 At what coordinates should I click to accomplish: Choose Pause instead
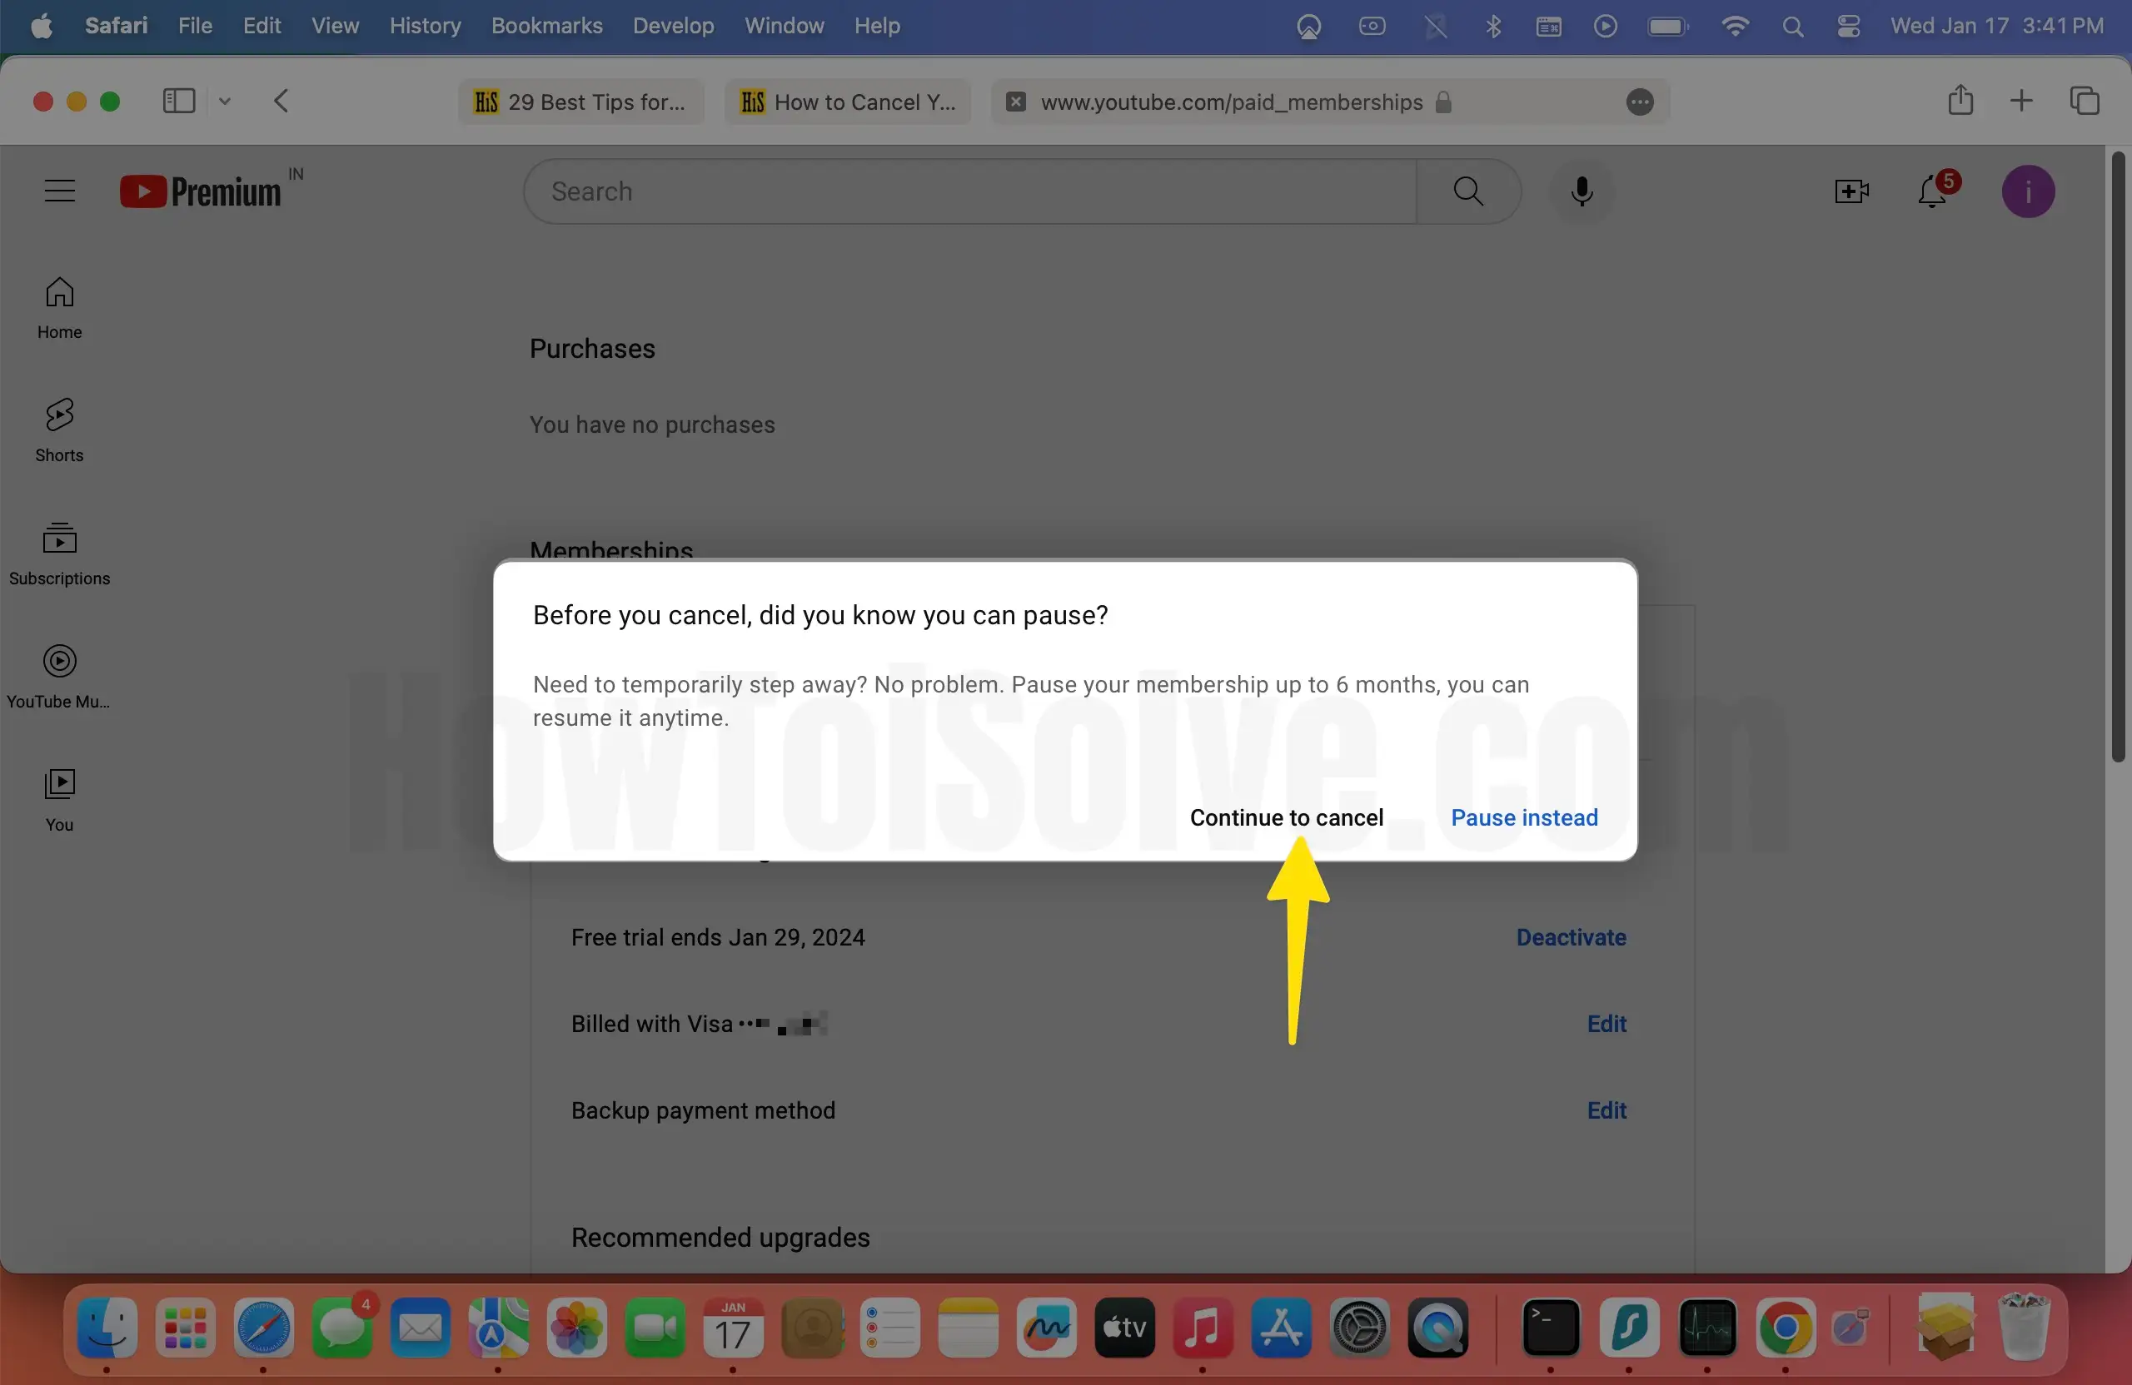[x=1523, y=817]
